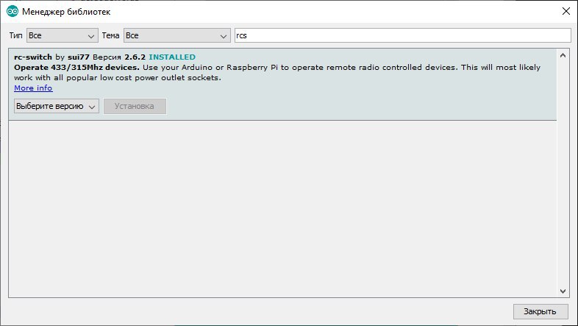The height and width of the screenshot is (326, 578).
Task: Select the 'rc-switch' library name
Action: pos(33,57)
